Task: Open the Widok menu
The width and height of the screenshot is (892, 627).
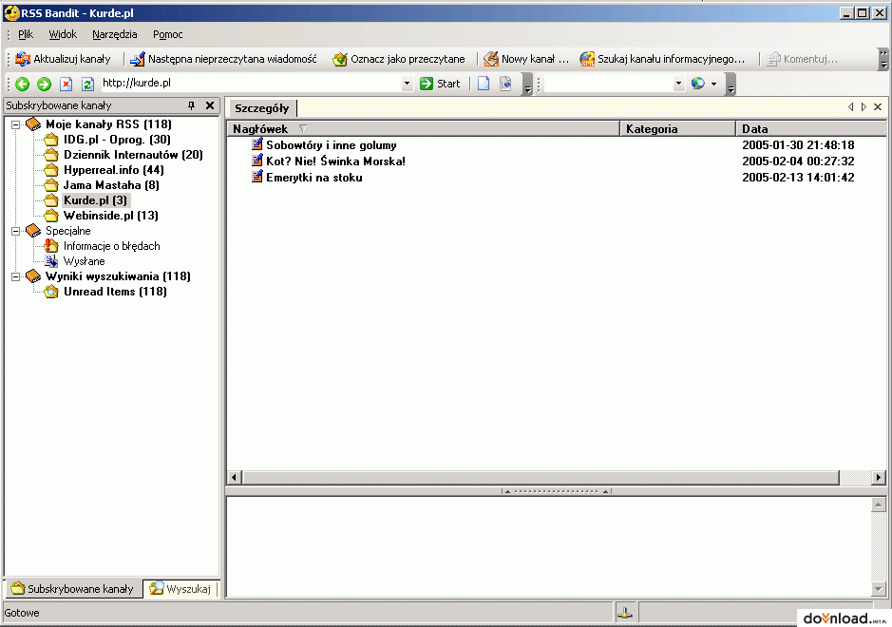Action: (x=63, y=34)
